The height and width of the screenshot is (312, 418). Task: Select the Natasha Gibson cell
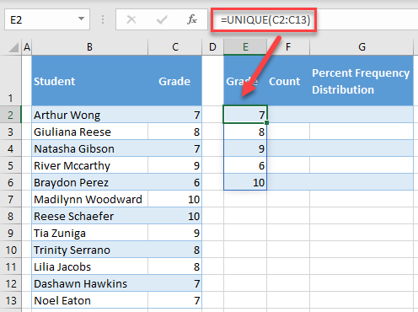point(89,148)
